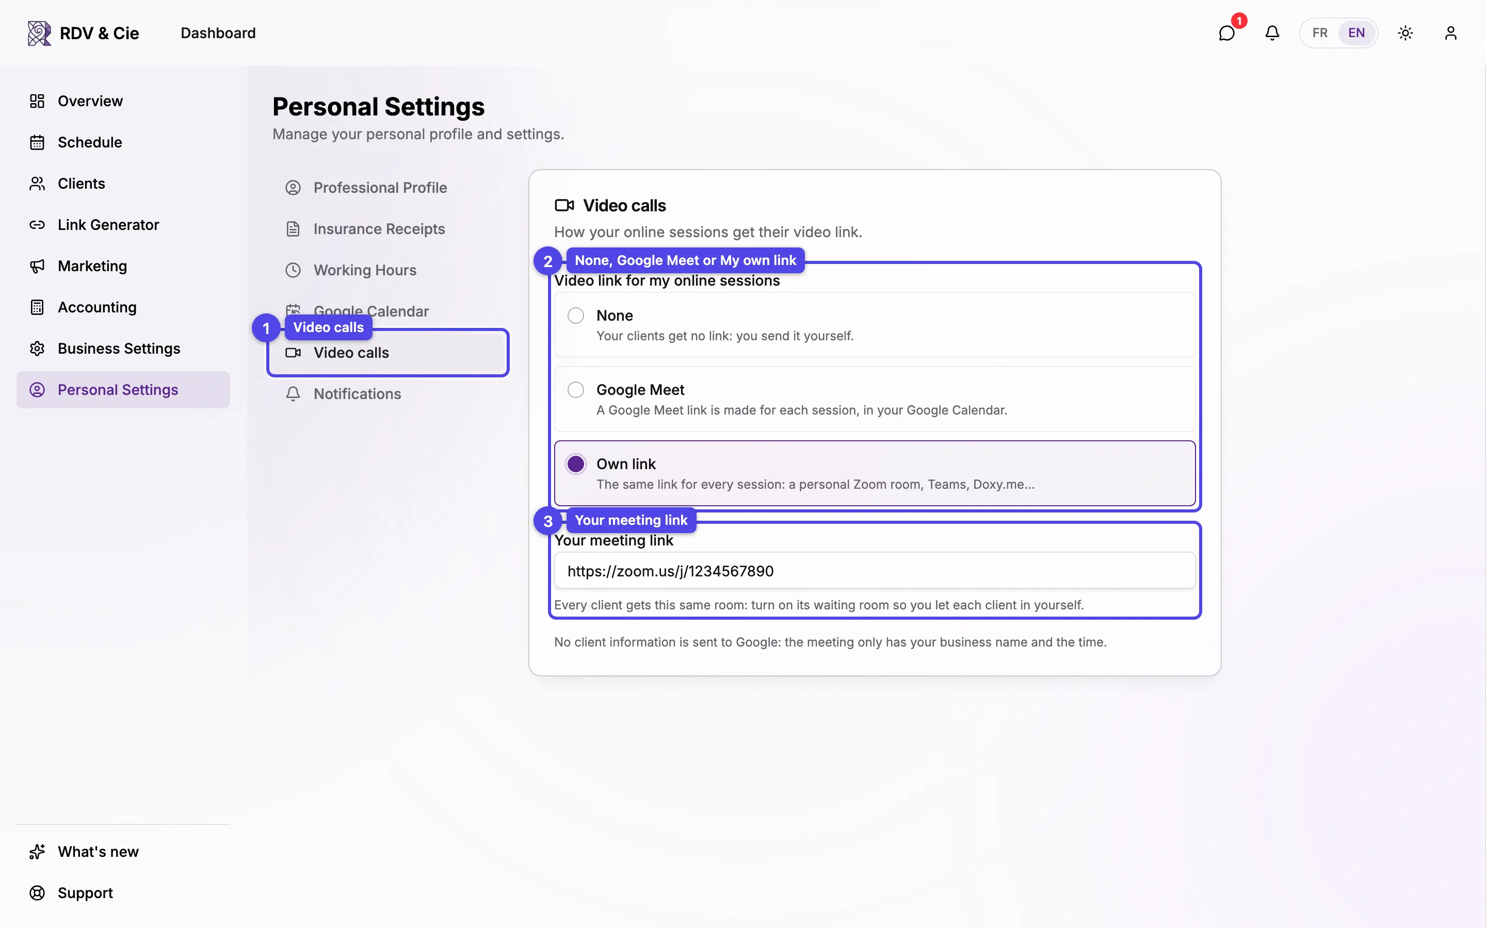Viewport: 1486px width, 928px height.
Task: Go to Overview in sidebar
Action: pyautogui.click(x=123, y=101)
